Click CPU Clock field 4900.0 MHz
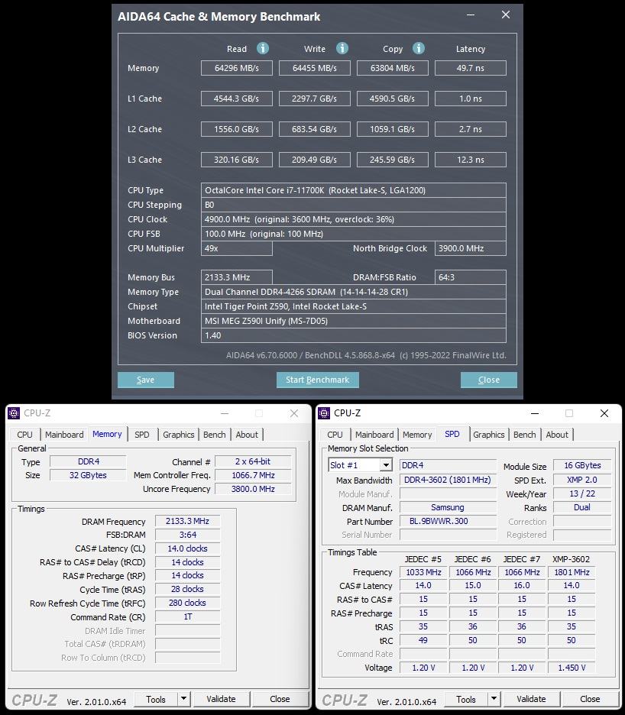This screenshot has height=715, width=625. [354, 219]
